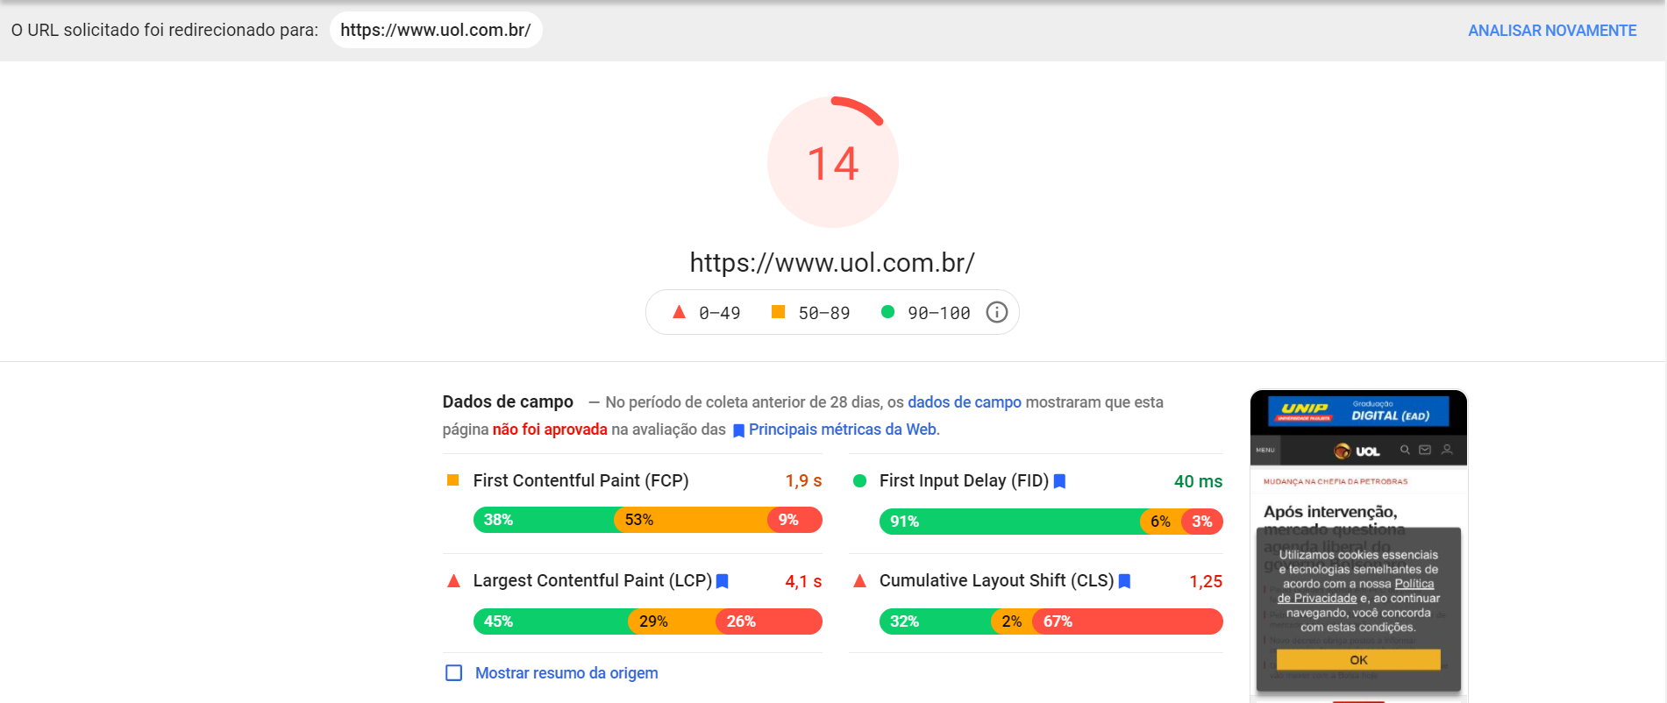Click the LCP value '4,1 s'
The image size is (1667, 703).
pyautogui.click(x=803, y=581)
